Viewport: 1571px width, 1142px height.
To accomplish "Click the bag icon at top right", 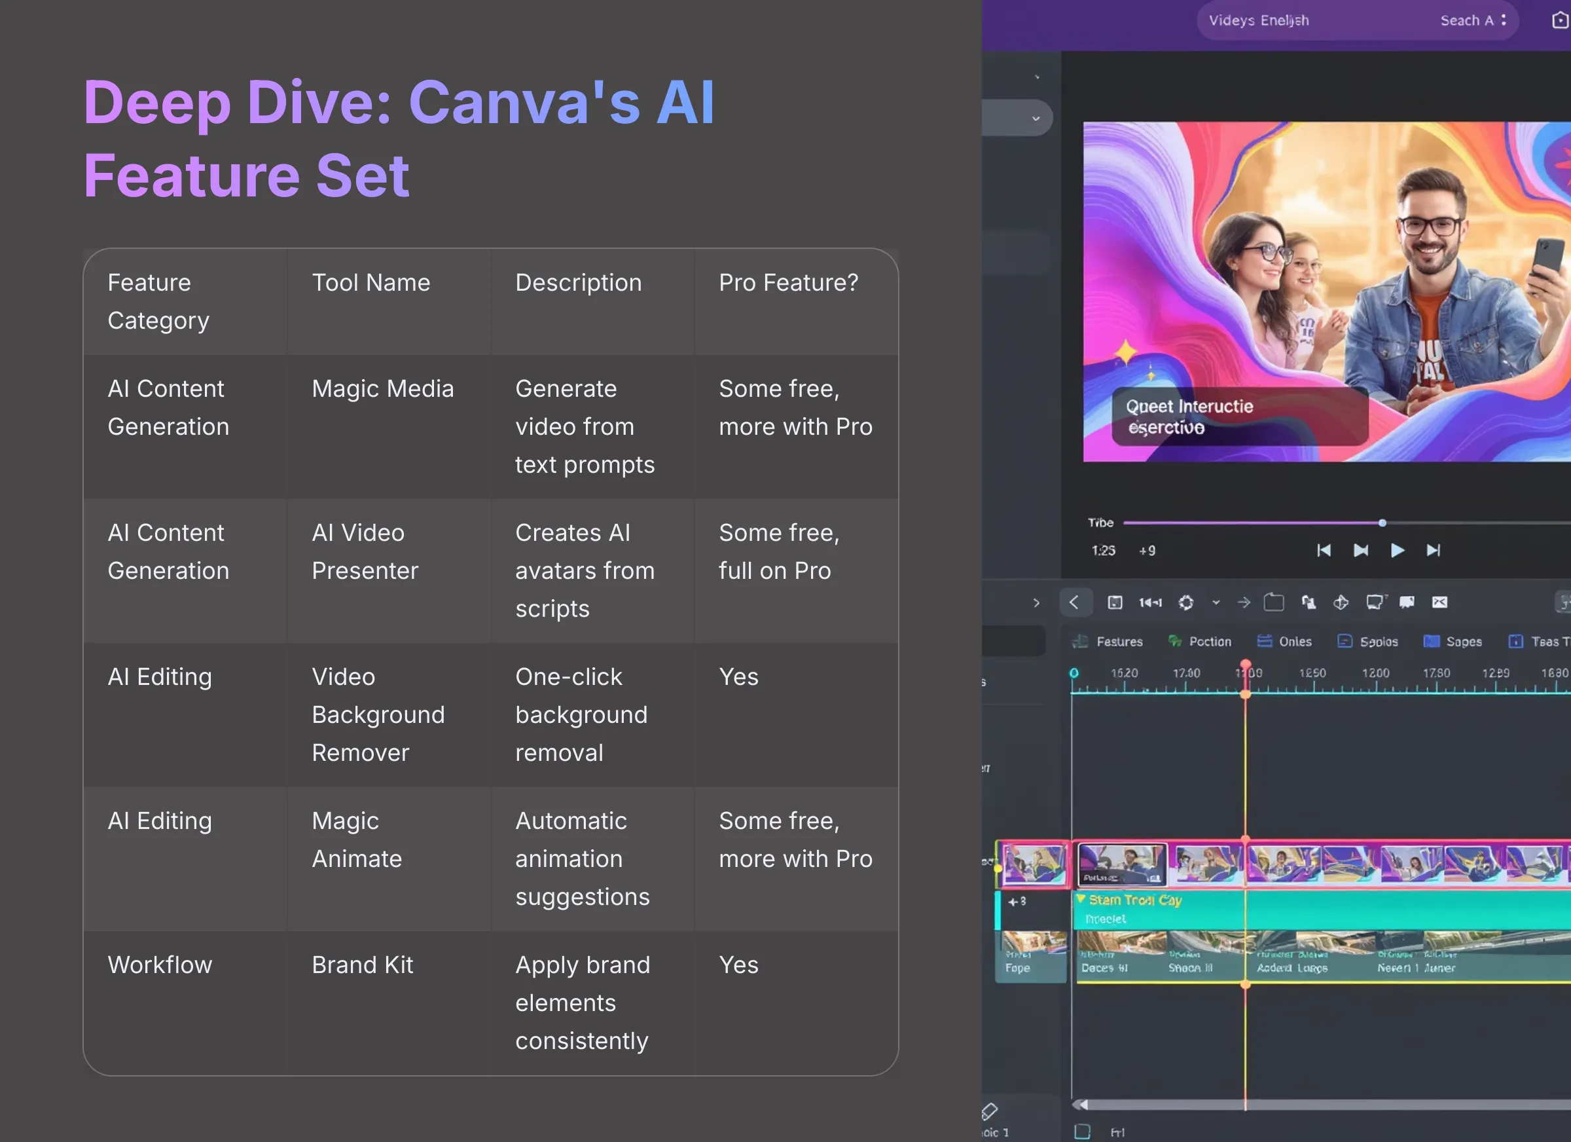I will (1560, 20).
